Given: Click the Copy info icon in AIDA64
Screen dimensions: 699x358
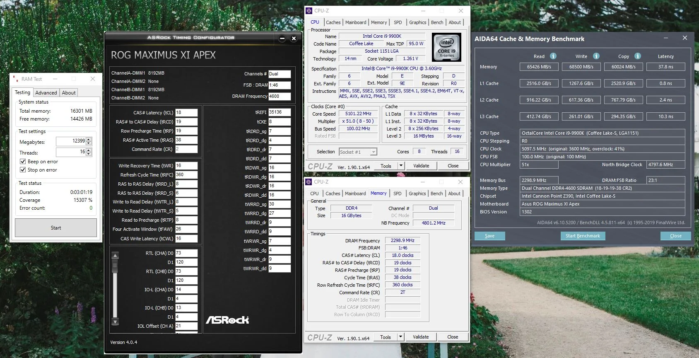Looking at the screenshot, I should 637,56.
